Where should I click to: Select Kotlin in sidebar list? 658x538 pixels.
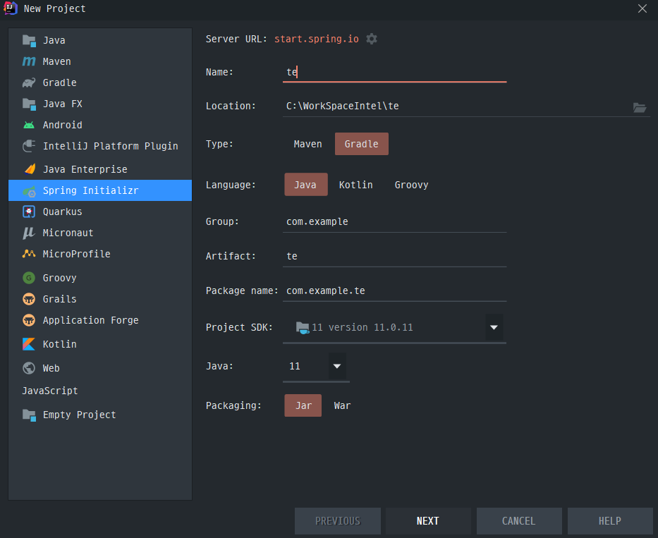click(x=100, y=344)
